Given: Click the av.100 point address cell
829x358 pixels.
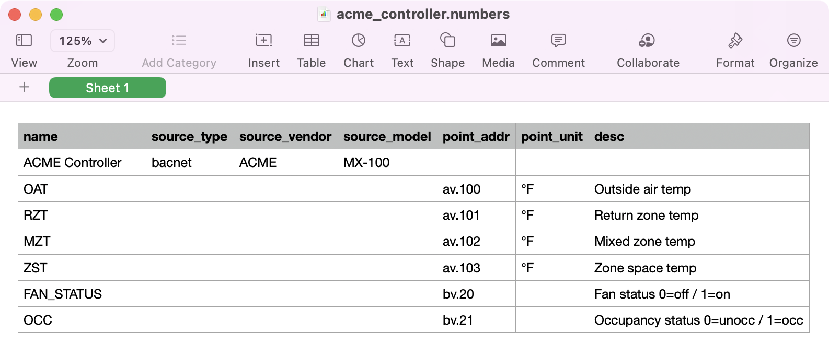Looking at the screenshot, I should click(x=476, y=189).
